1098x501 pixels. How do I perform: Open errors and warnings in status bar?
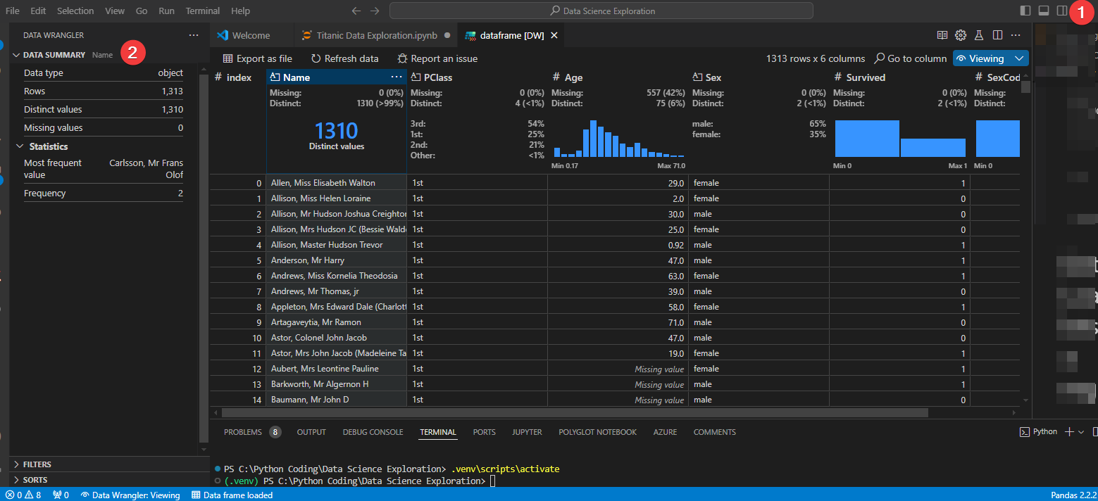click(23, 495)
